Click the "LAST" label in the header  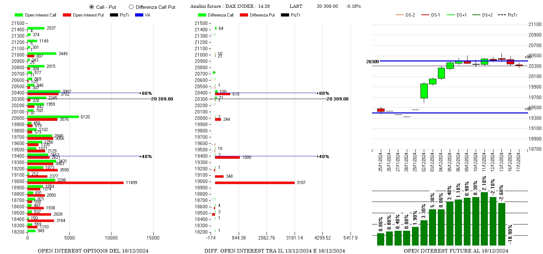(296, 6)
